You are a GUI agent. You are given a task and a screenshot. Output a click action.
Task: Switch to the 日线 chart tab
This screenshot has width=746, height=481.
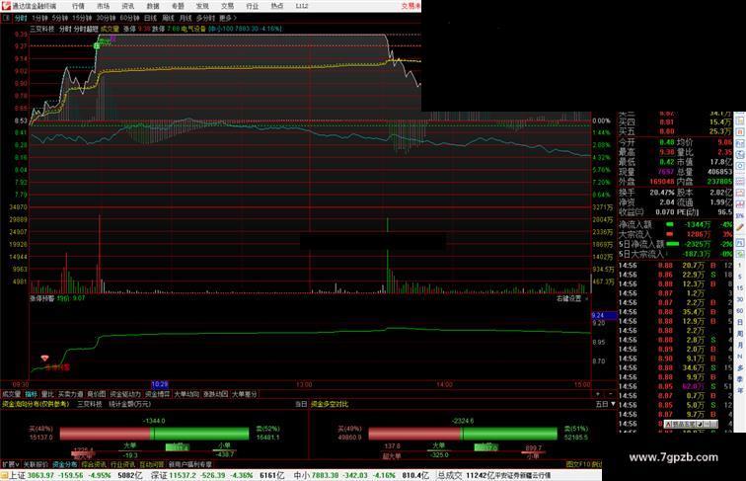(150, 18)
